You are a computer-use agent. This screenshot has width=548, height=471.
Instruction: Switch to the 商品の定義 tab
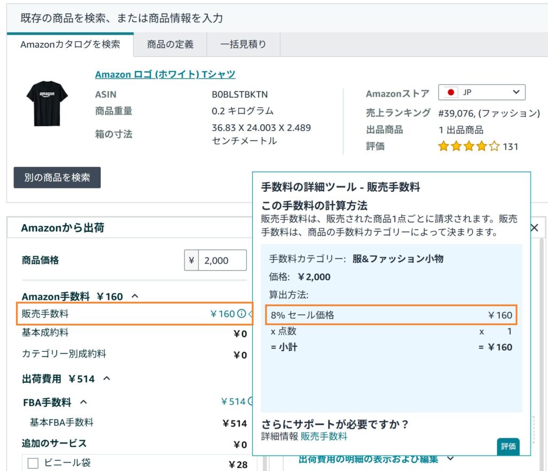pyautogui.click(x=170, y=44)
